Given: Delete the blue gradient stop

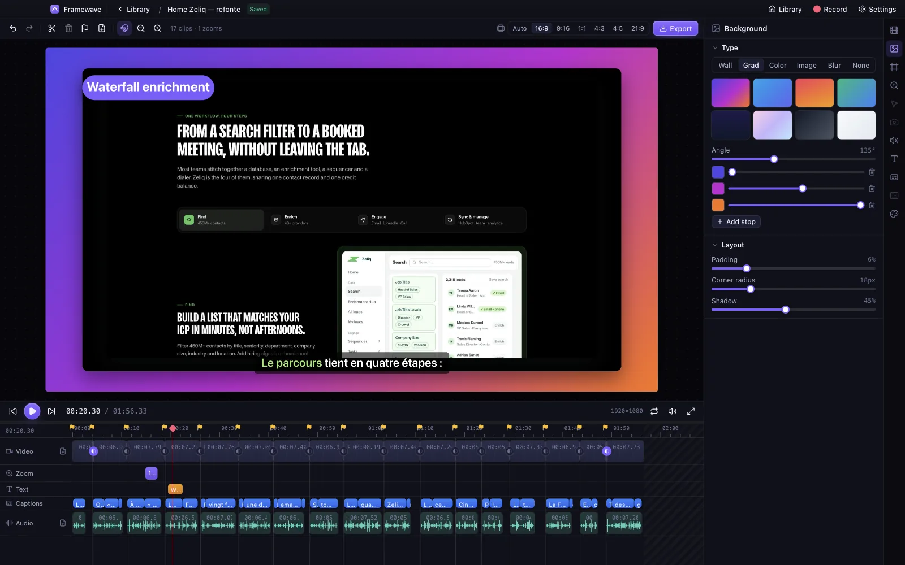Looking at the screenshot, I should click(872, 172).
